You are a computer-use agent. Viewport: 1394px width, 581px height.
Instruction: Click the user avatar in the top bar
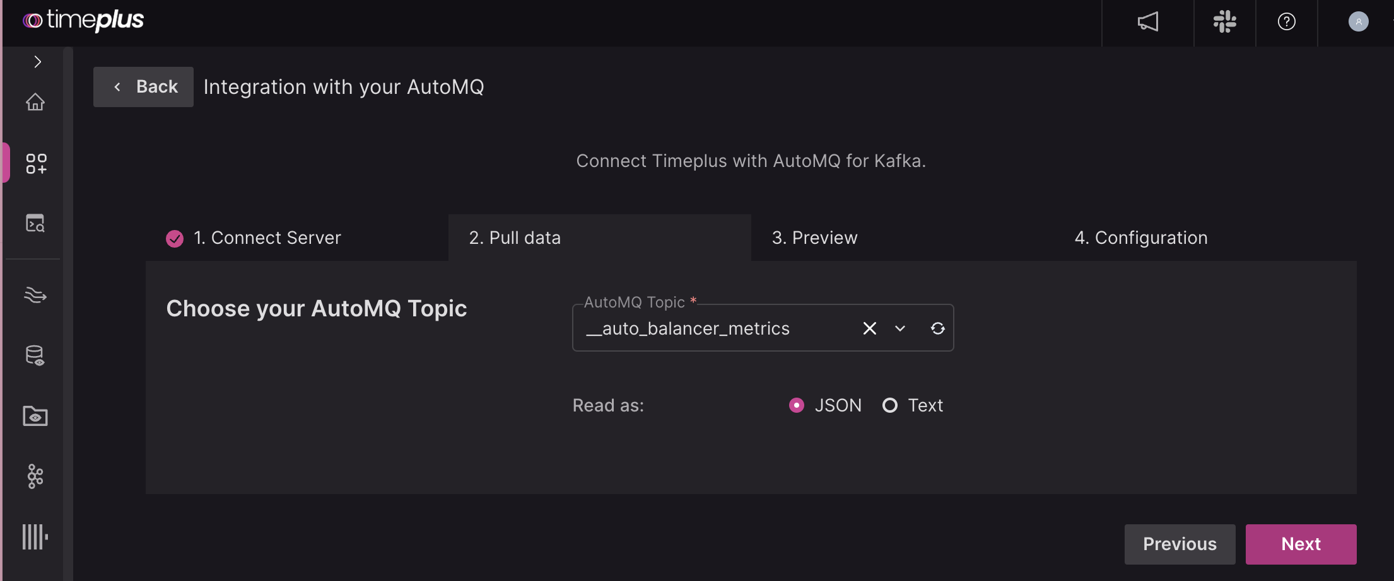pos(1358,21)
